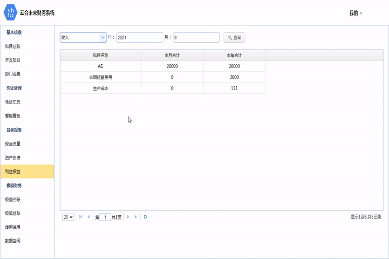Open 资产负债 report menu item
This screenshot has height=259, width=389.
(13, 158)
